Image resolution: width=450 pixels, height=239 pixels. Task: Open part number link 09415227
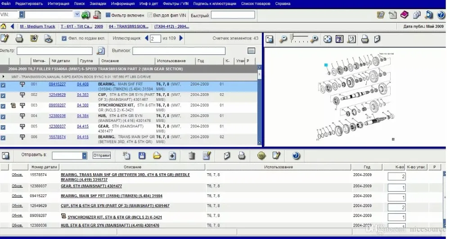pos(57,84)
